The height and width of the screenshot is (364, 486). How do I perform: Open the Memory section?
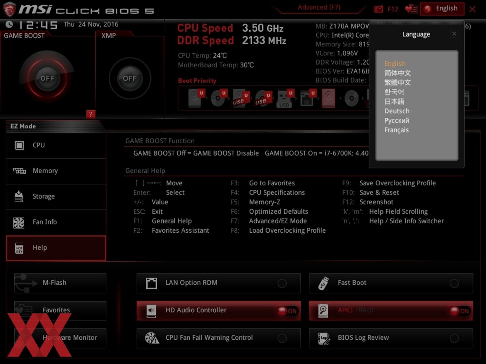[x=56, y=171]
